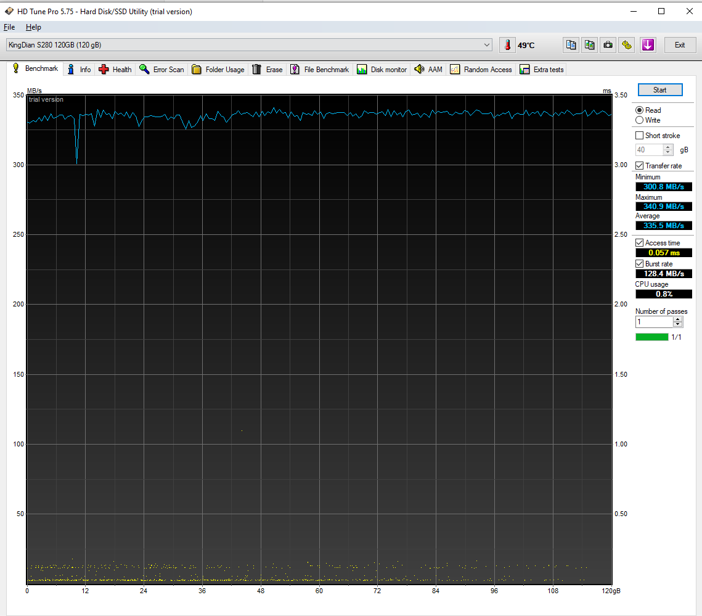Screen dimensions: 702x616
Task: Open the Erase tab with trash icon
Action: click(267, 70)
